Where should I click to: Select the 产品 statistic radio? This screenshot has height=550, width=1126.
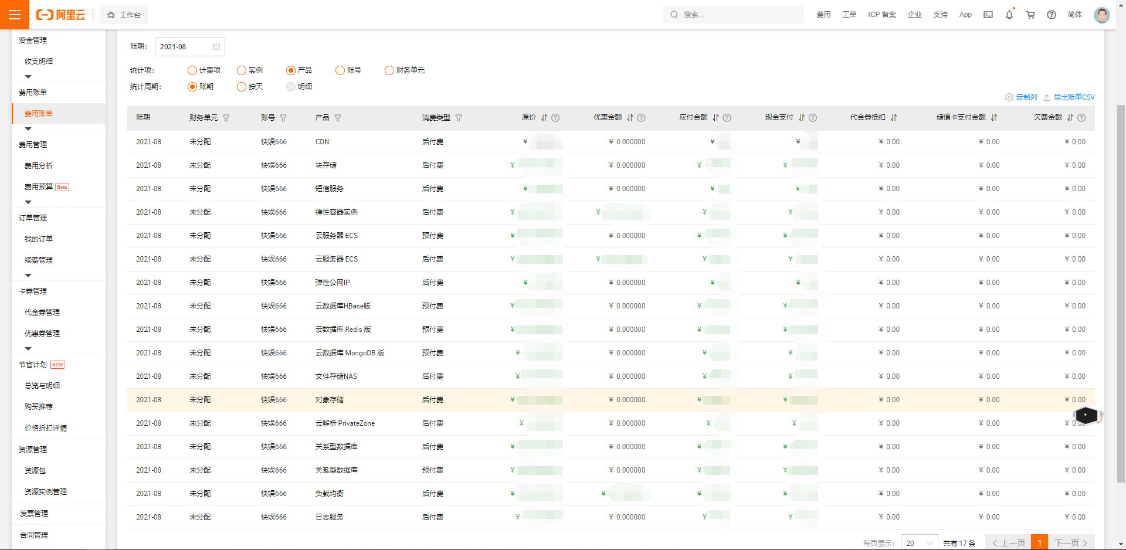coord(291,70)
